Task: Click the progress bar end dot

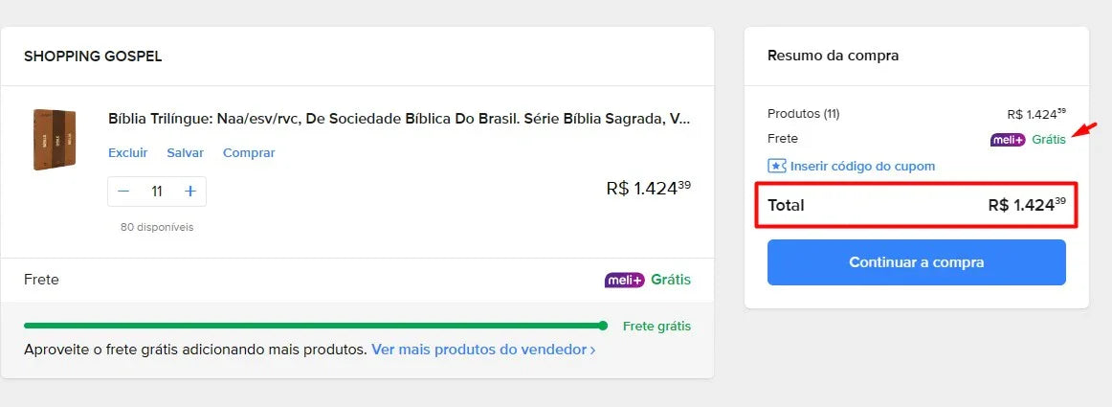Action: coord(603,326)
